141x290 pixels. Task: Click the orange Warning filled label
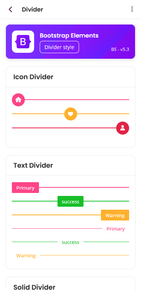click(x=115, y=215)
